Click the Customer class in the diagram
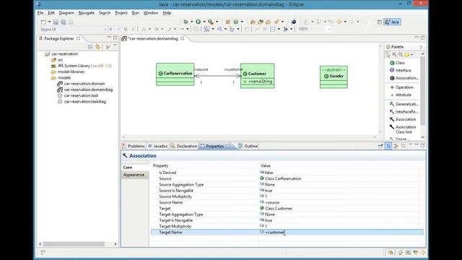The image size is (462, 260). [257, 76]
